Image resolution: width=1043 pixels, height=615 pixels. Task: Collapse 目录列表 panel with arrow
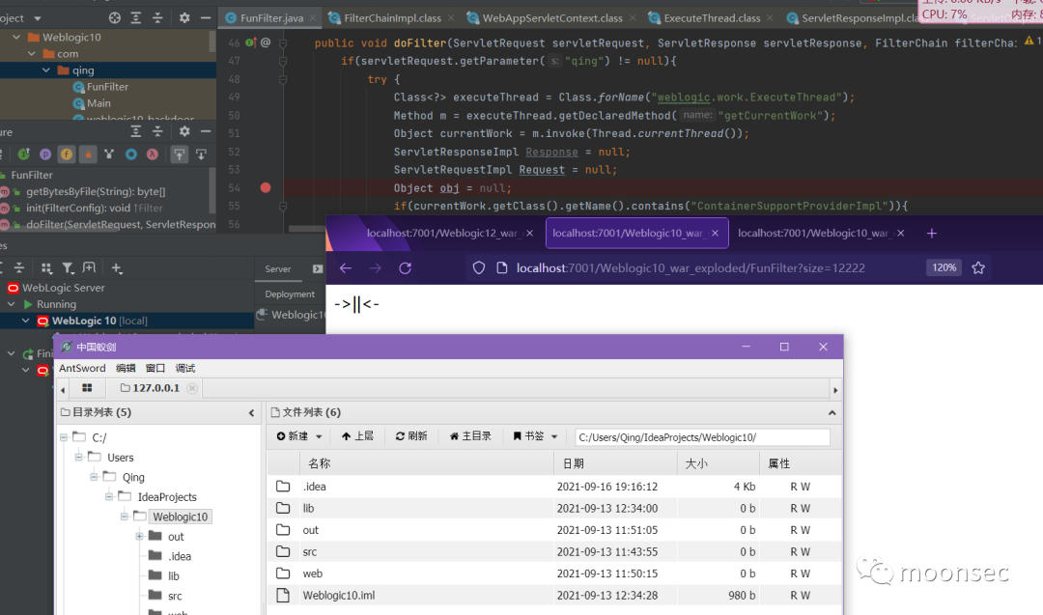[x=251, y=413]
